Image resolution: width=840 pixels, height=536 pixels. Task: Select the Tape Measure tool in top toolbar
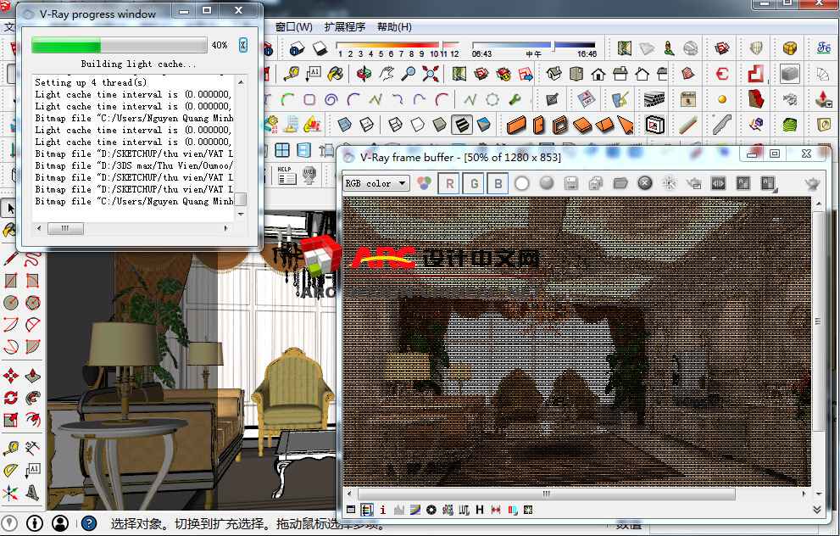(x=292, y=74)
